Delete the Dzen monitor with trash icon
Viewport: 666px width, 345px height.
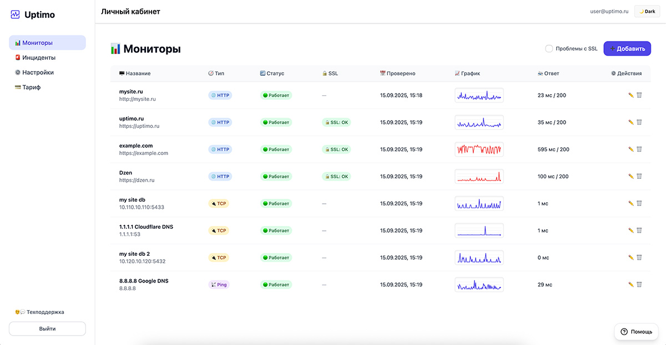pos(639,177)
